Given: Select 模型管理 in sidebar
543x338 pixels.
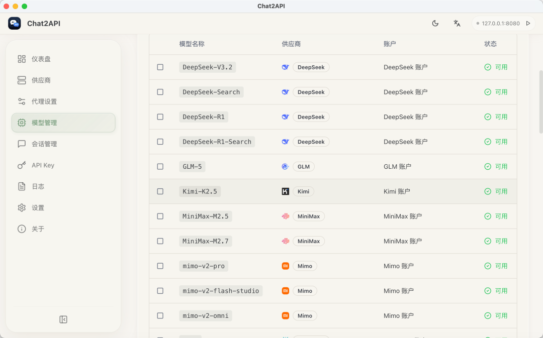Looking at the screenshot, I should click(x=63, y=123).
